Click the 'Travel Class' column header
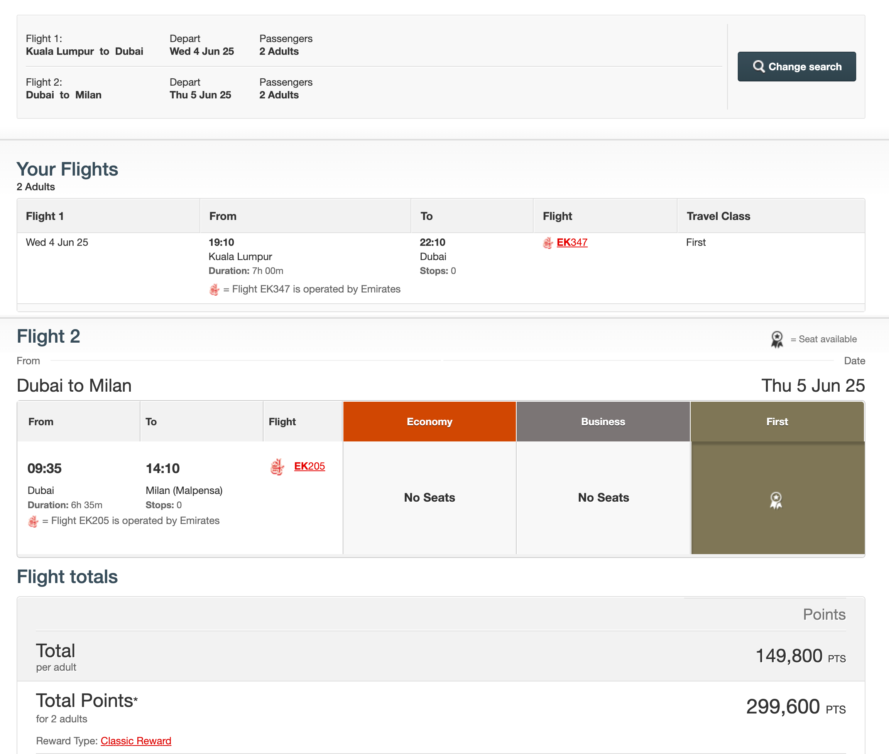 718,216
